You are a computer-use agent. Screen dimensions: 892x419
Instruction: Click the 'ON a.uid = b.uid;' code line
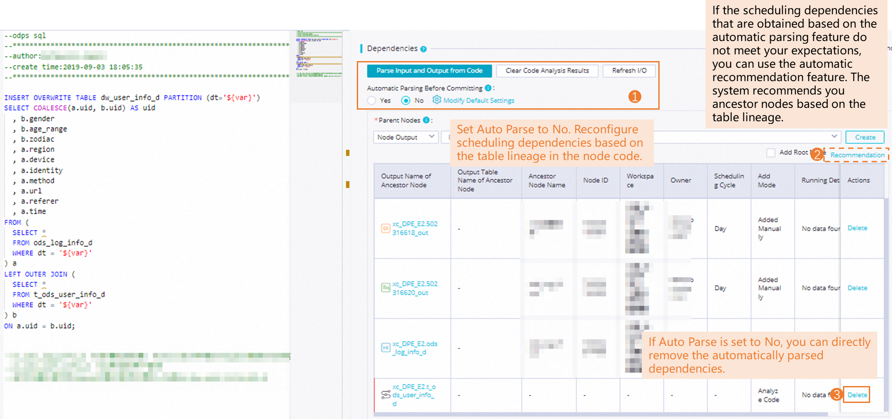click(x=40, y=326)
